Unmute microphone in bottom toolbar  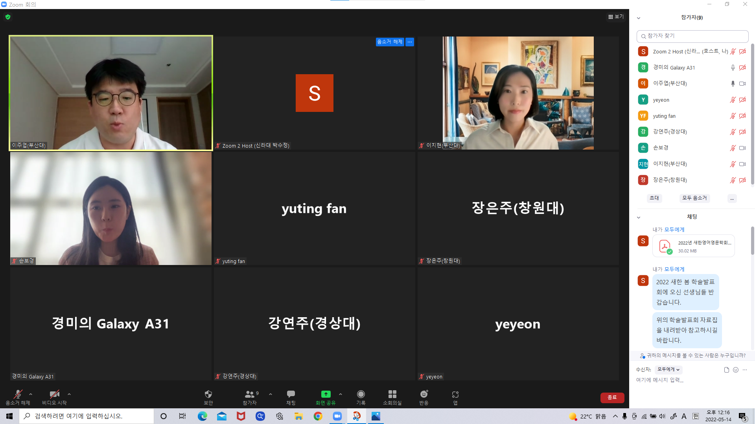[18, 394]
